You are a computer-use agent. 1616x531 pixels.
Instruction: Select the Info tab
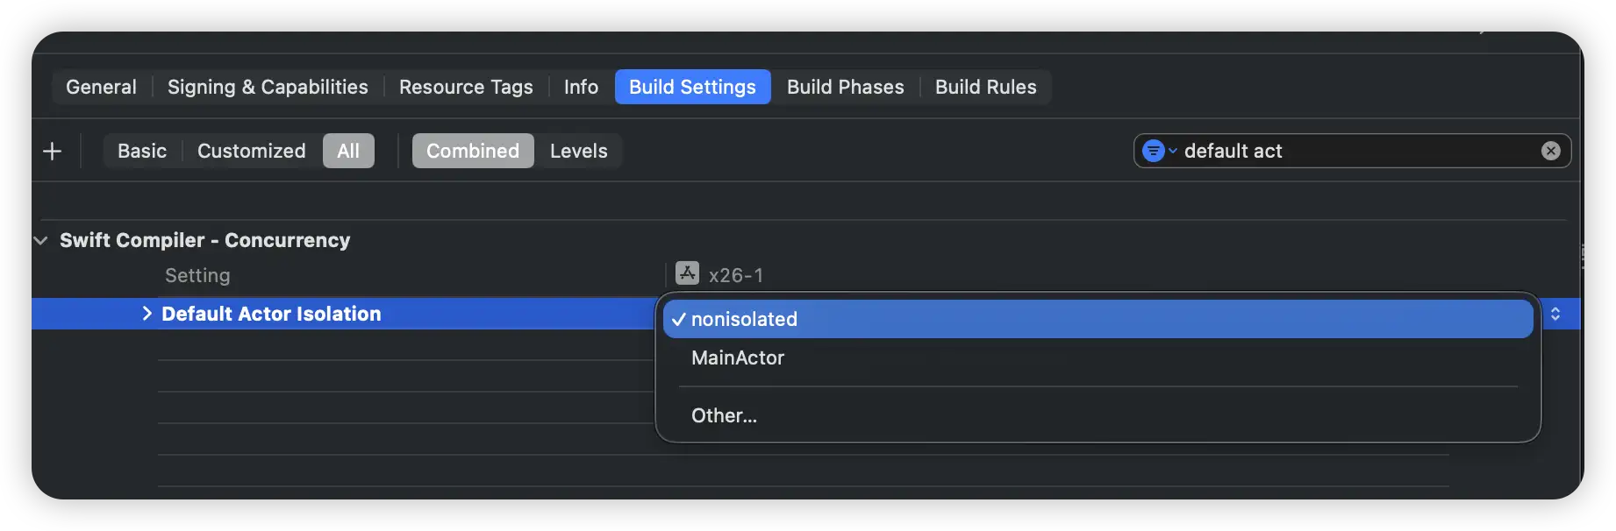point(581,87)
